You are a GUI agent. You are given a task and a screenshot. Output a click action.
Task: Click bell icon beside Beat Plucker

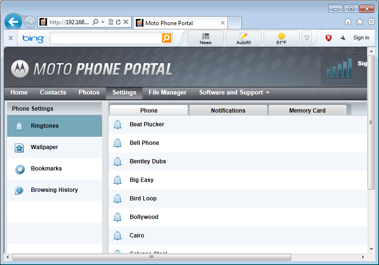click(117, 124)
